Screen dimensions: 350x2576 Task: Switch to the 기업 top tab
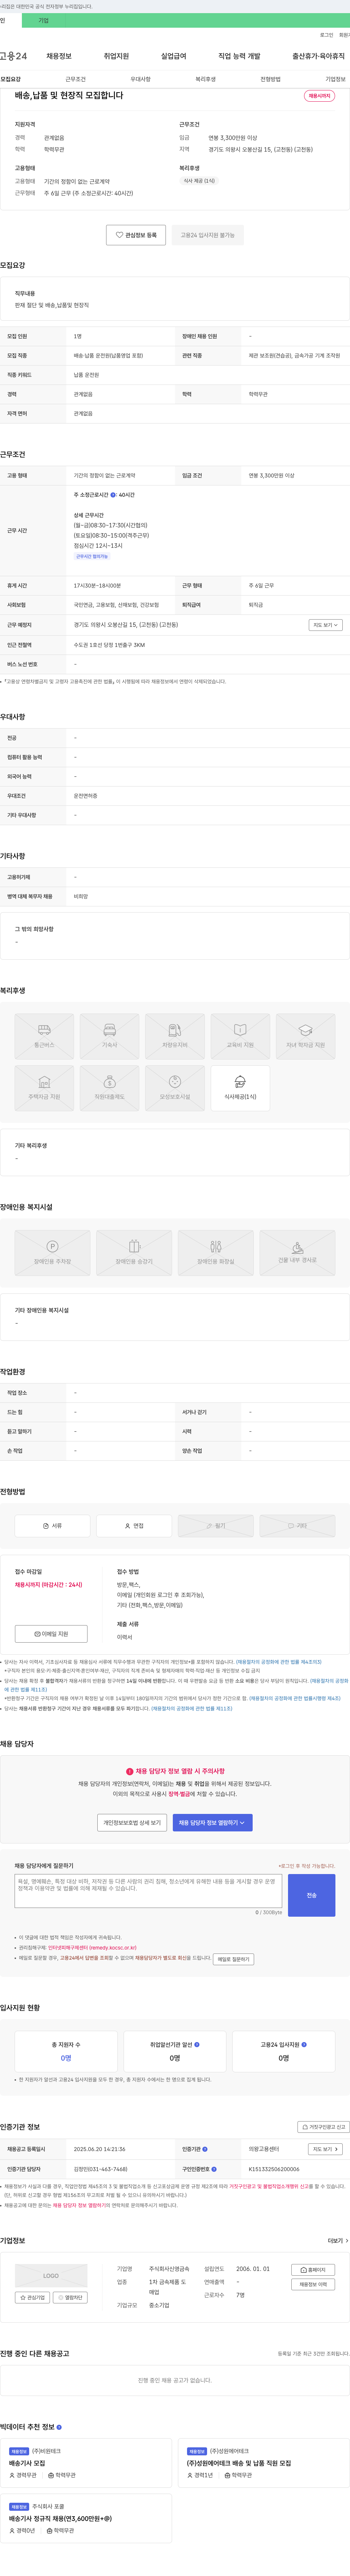[43, 20]
